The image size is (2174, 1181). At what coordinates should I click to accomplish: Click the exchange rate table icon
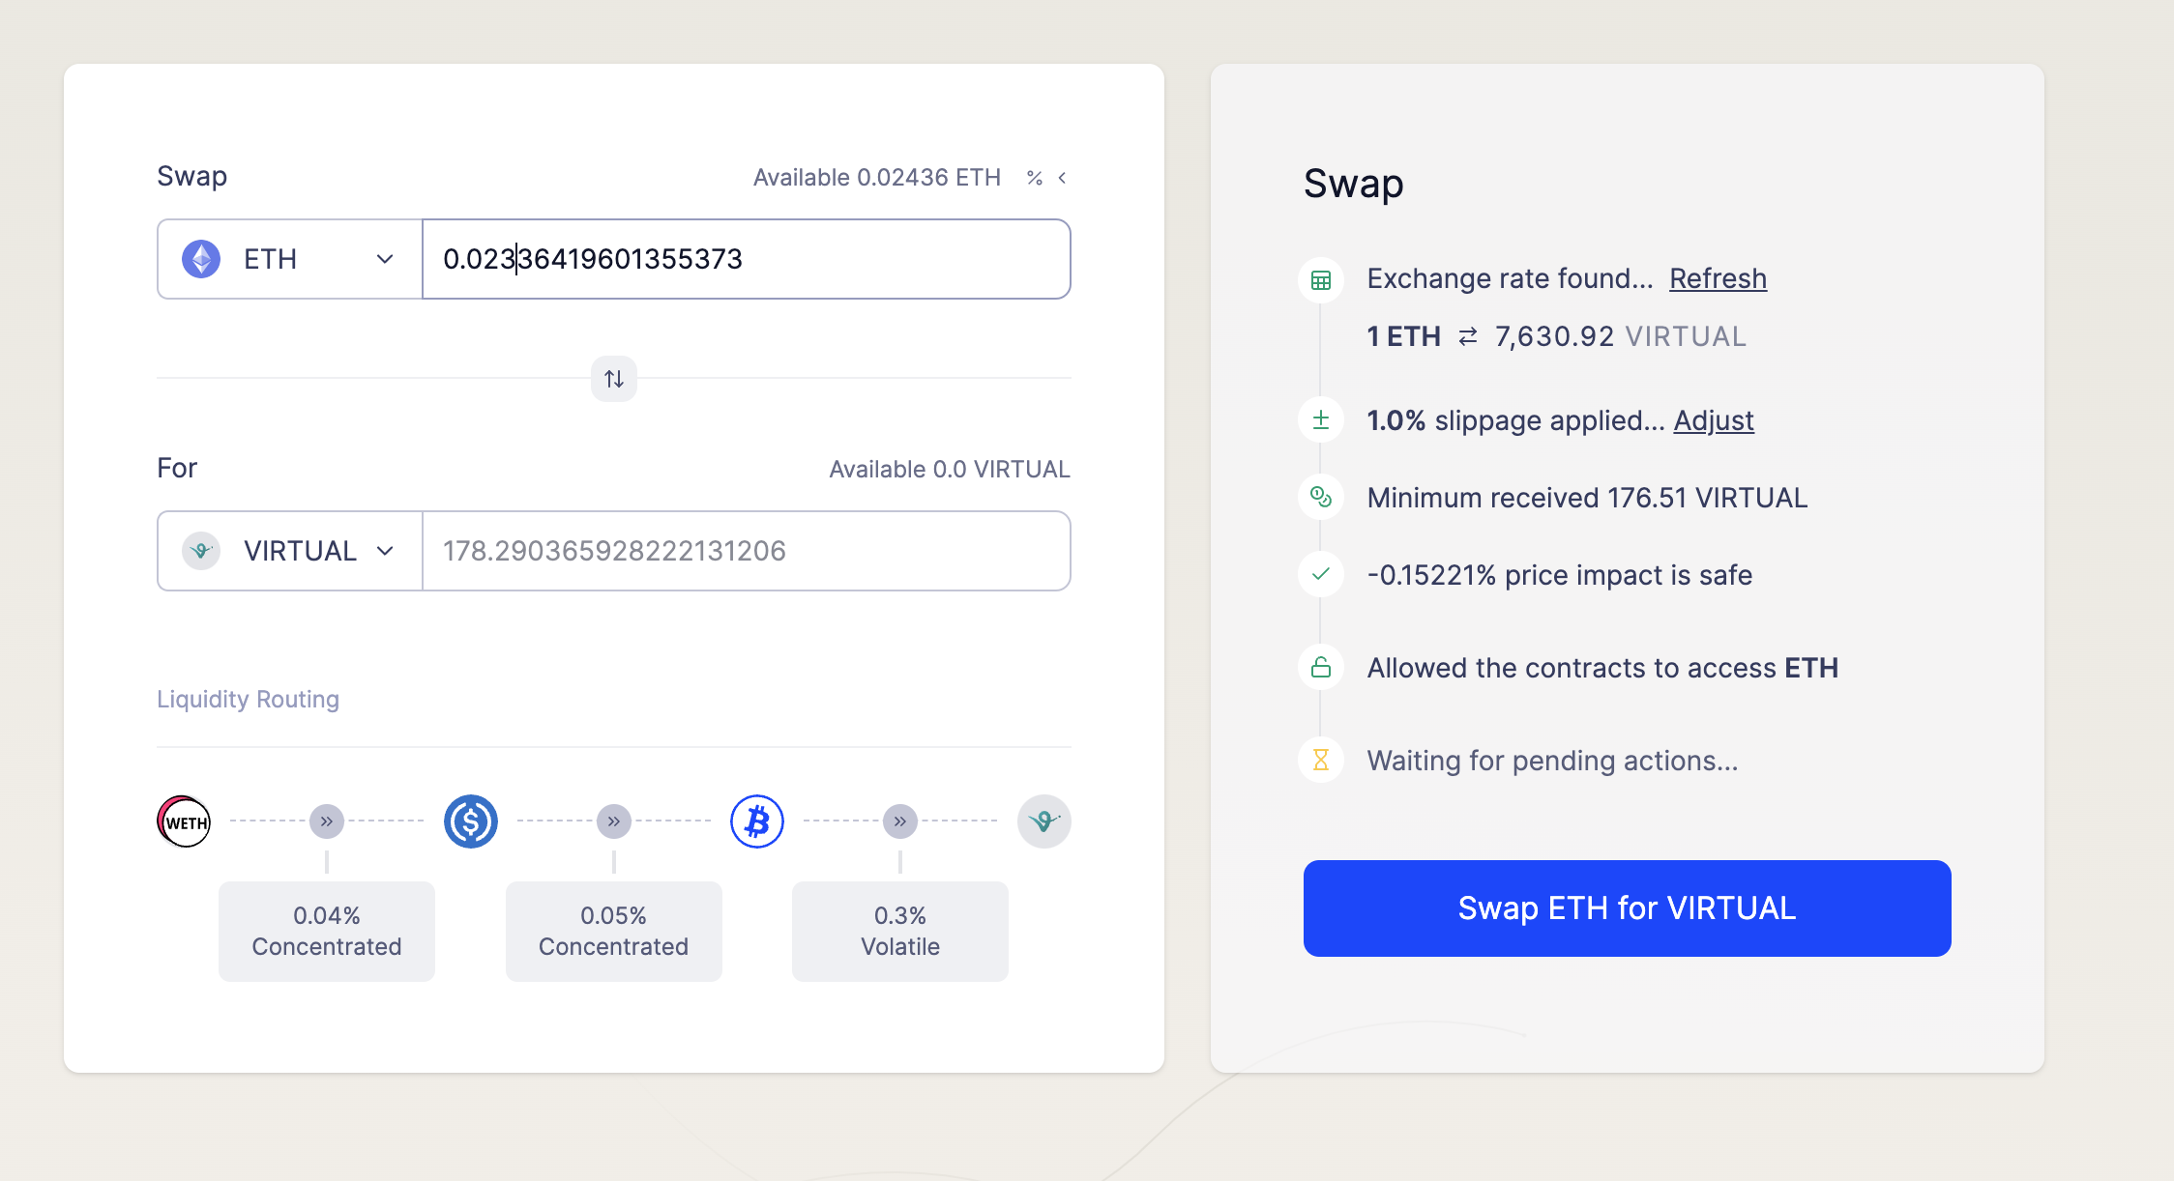[1321, 280]
